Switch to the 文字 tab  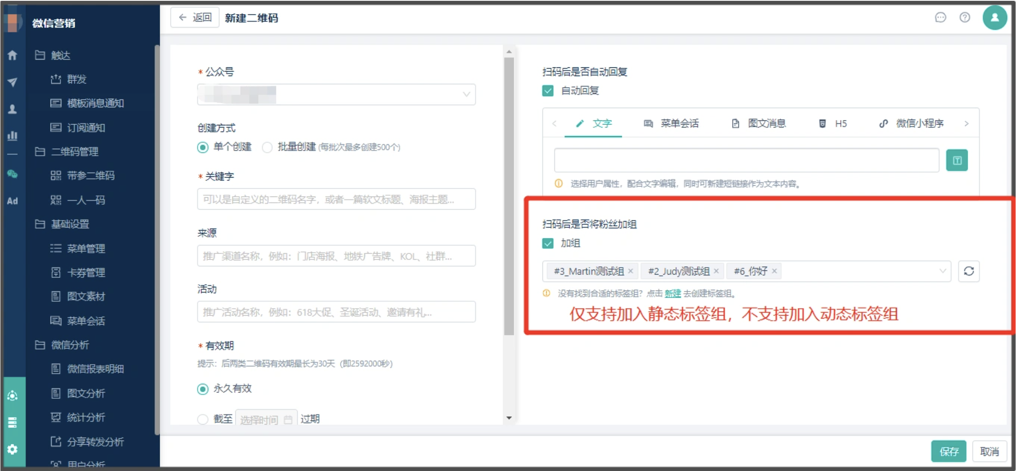pyautogui.click(x=593, y=123)
